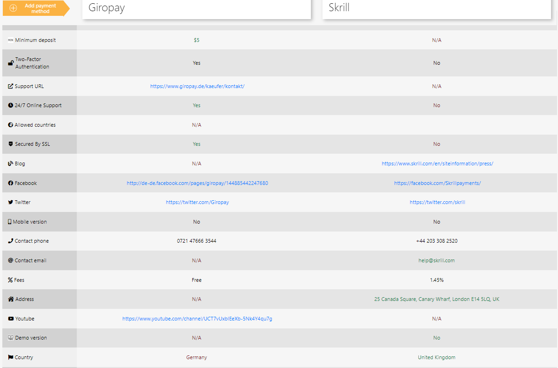This screenshot has height=368, width=558.
Task: Click Giropay's N/A for Allowed countries
Action: click(196, 125)
